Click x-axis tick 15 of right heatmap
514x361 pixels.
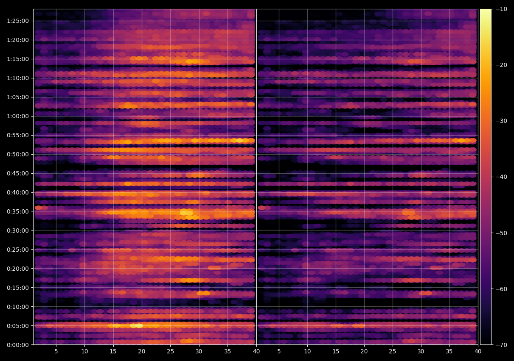pos(336,352)
